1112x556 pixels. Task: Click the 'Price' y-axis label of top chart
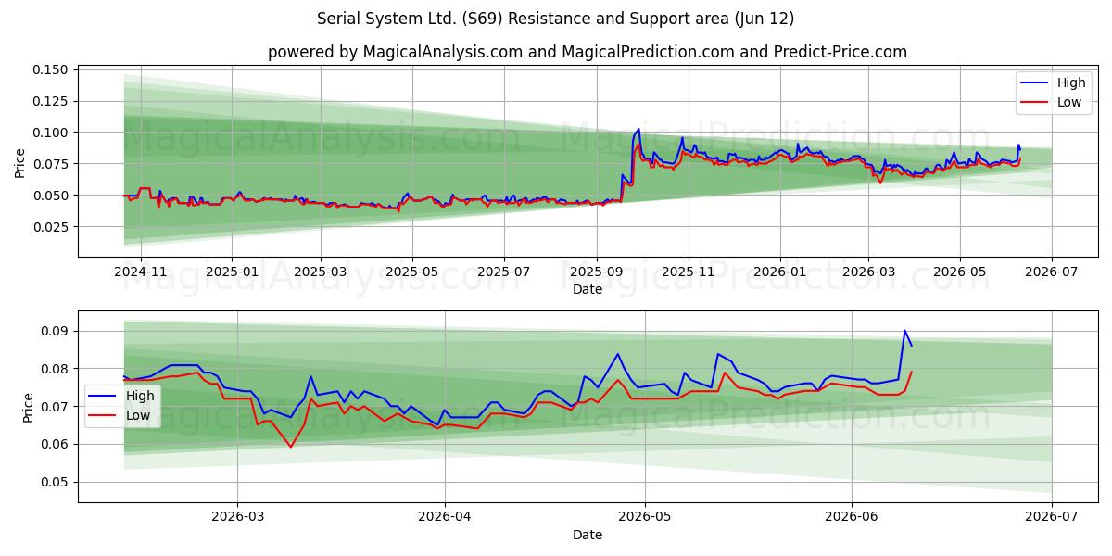[20, 160]
